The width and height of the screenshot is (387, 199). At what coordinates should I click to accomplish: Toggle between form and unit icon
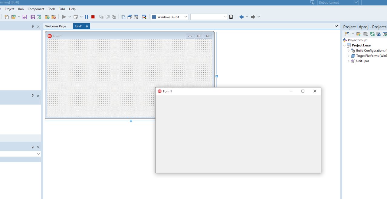click(136, 17)
